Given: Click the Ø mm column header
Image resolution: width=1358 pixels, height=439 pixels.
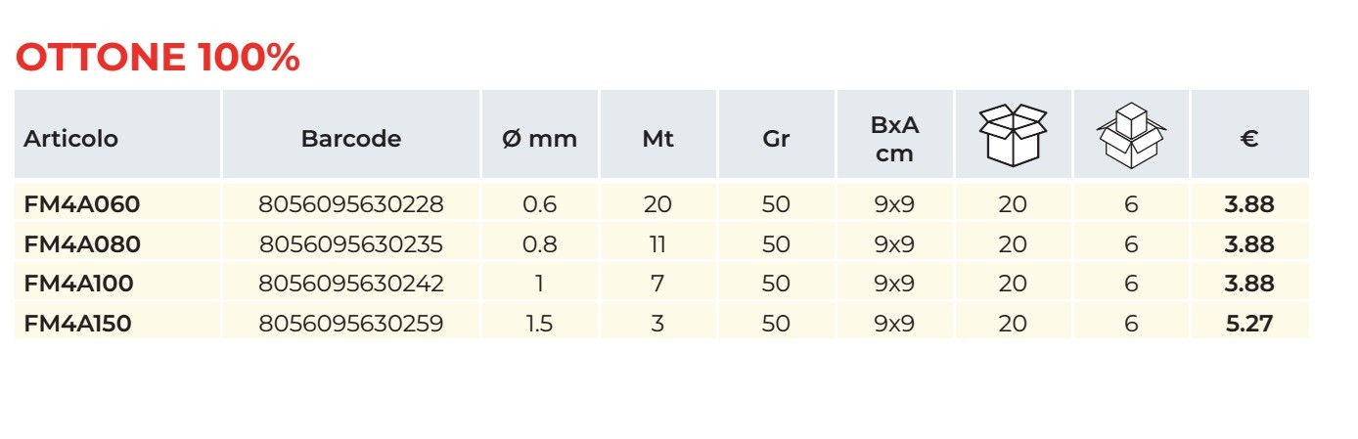Looking at the screenshot, I should (539, 139).
